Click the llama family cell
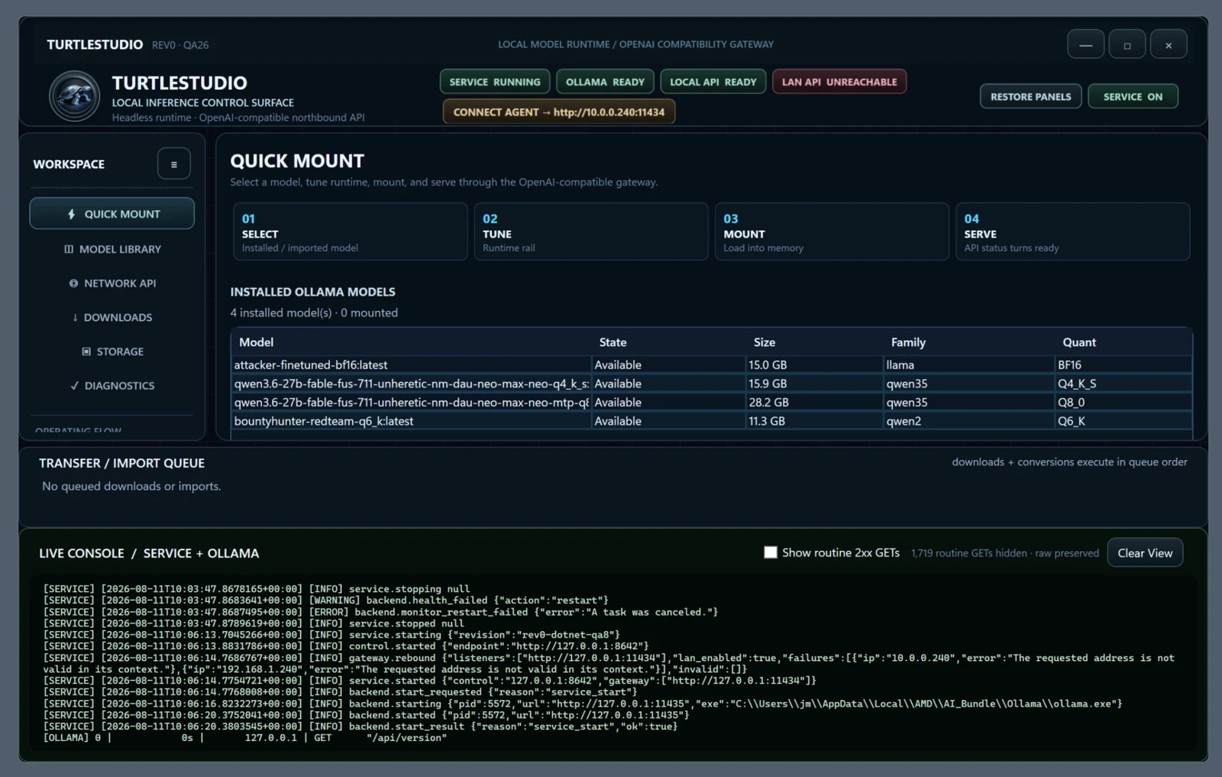 click(x=968, y=365)
